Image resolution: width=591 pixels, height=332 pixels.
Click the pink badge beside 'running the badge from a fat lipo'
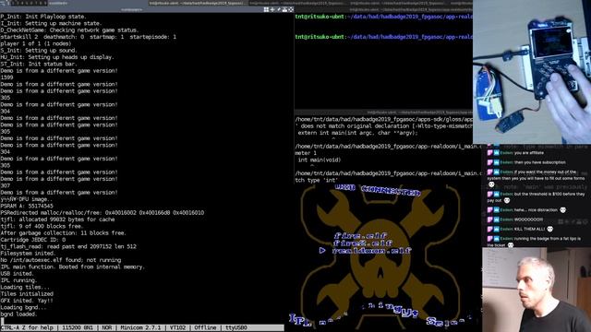tap(490, 239)
